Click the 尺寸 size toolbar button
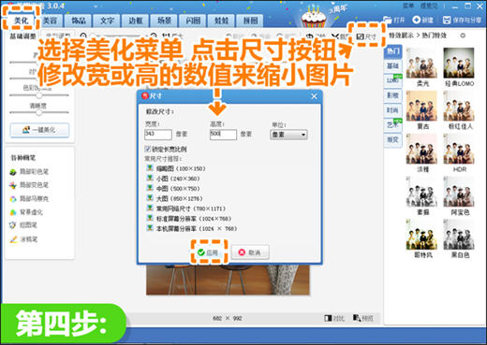 click(x=366, y=36)
